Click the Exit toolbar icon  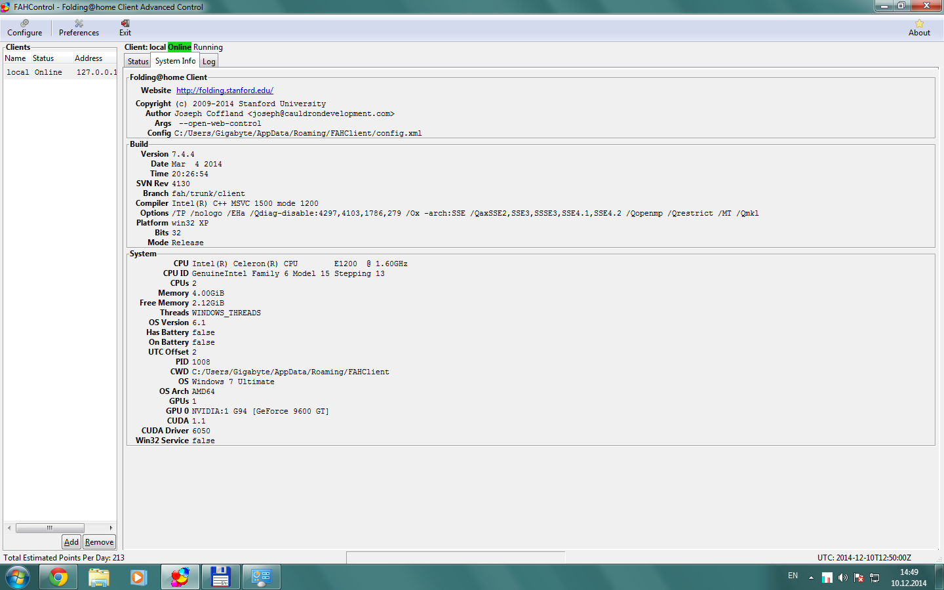(x=125, y=28)
